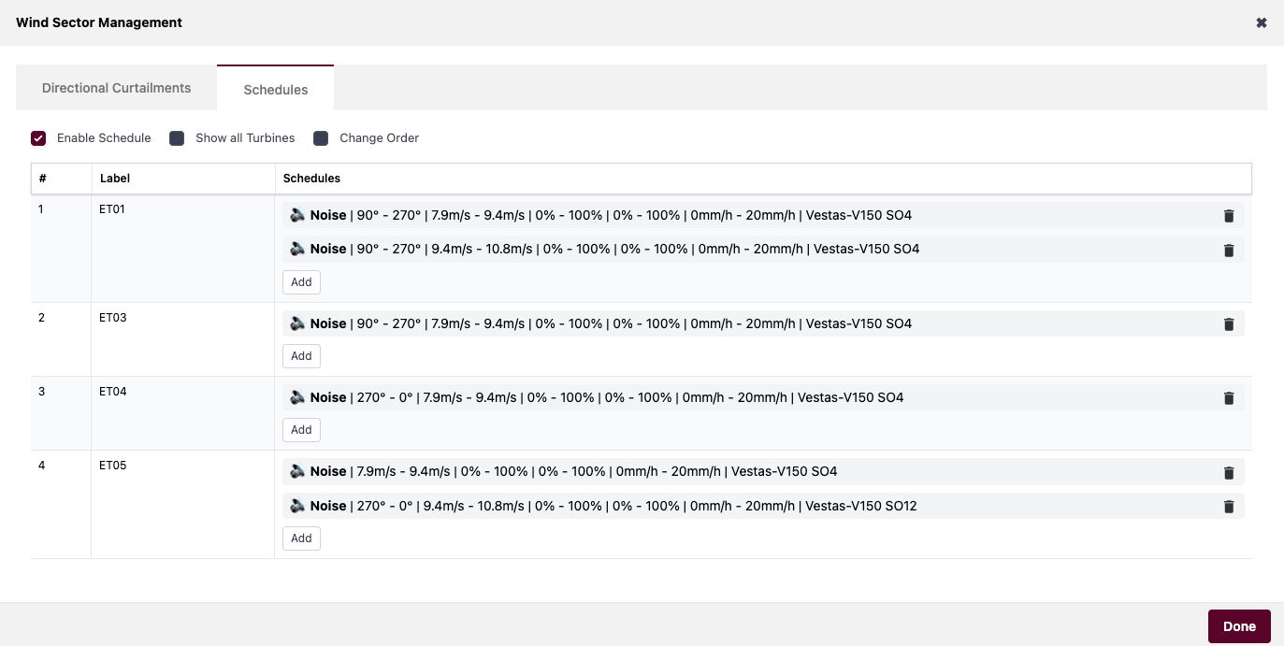The width and height of the screenshot is (1284, 646).
Task: Click the Add button under ET05's schedules
Action: coord(301,538)
